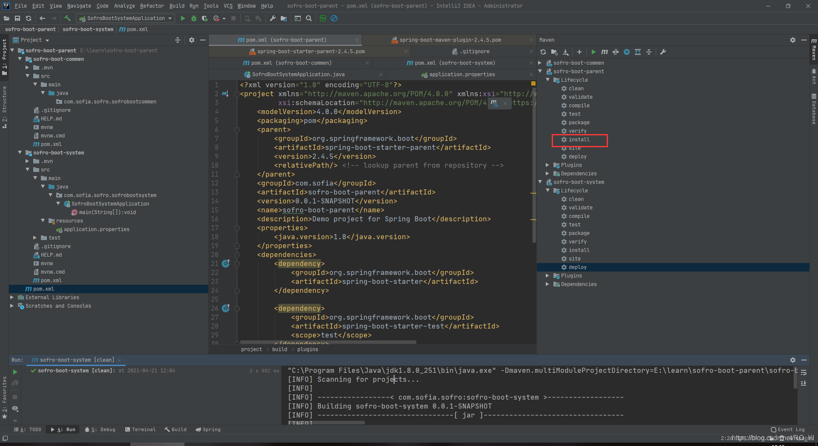Click the Save All disk icon
Image resolution: width=818 pixels, height=446 pixels.
click(17, 18)
